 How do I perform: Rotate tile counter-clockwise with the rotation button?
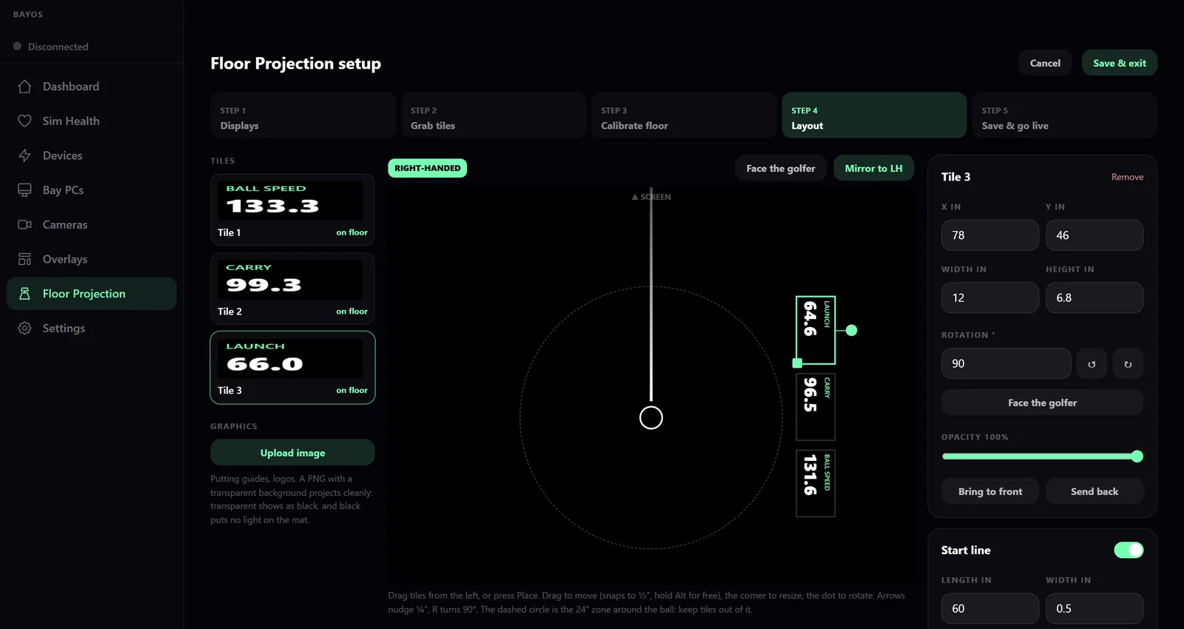click(x=1091, y=363)
